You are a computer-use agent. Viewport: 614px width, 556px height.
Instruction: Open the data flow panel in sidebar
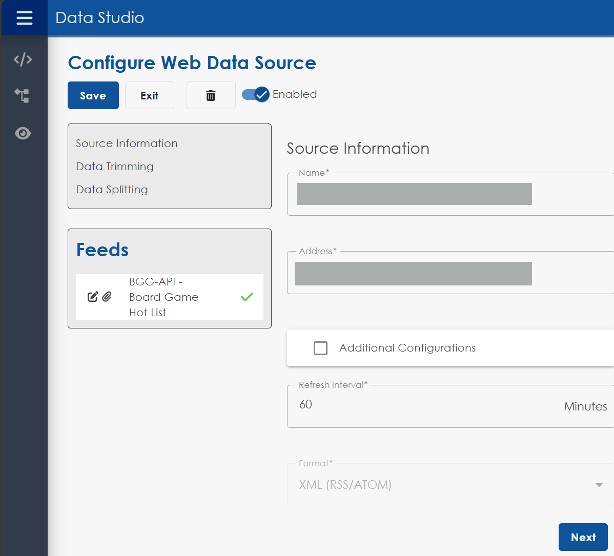(x=23, y=96)
